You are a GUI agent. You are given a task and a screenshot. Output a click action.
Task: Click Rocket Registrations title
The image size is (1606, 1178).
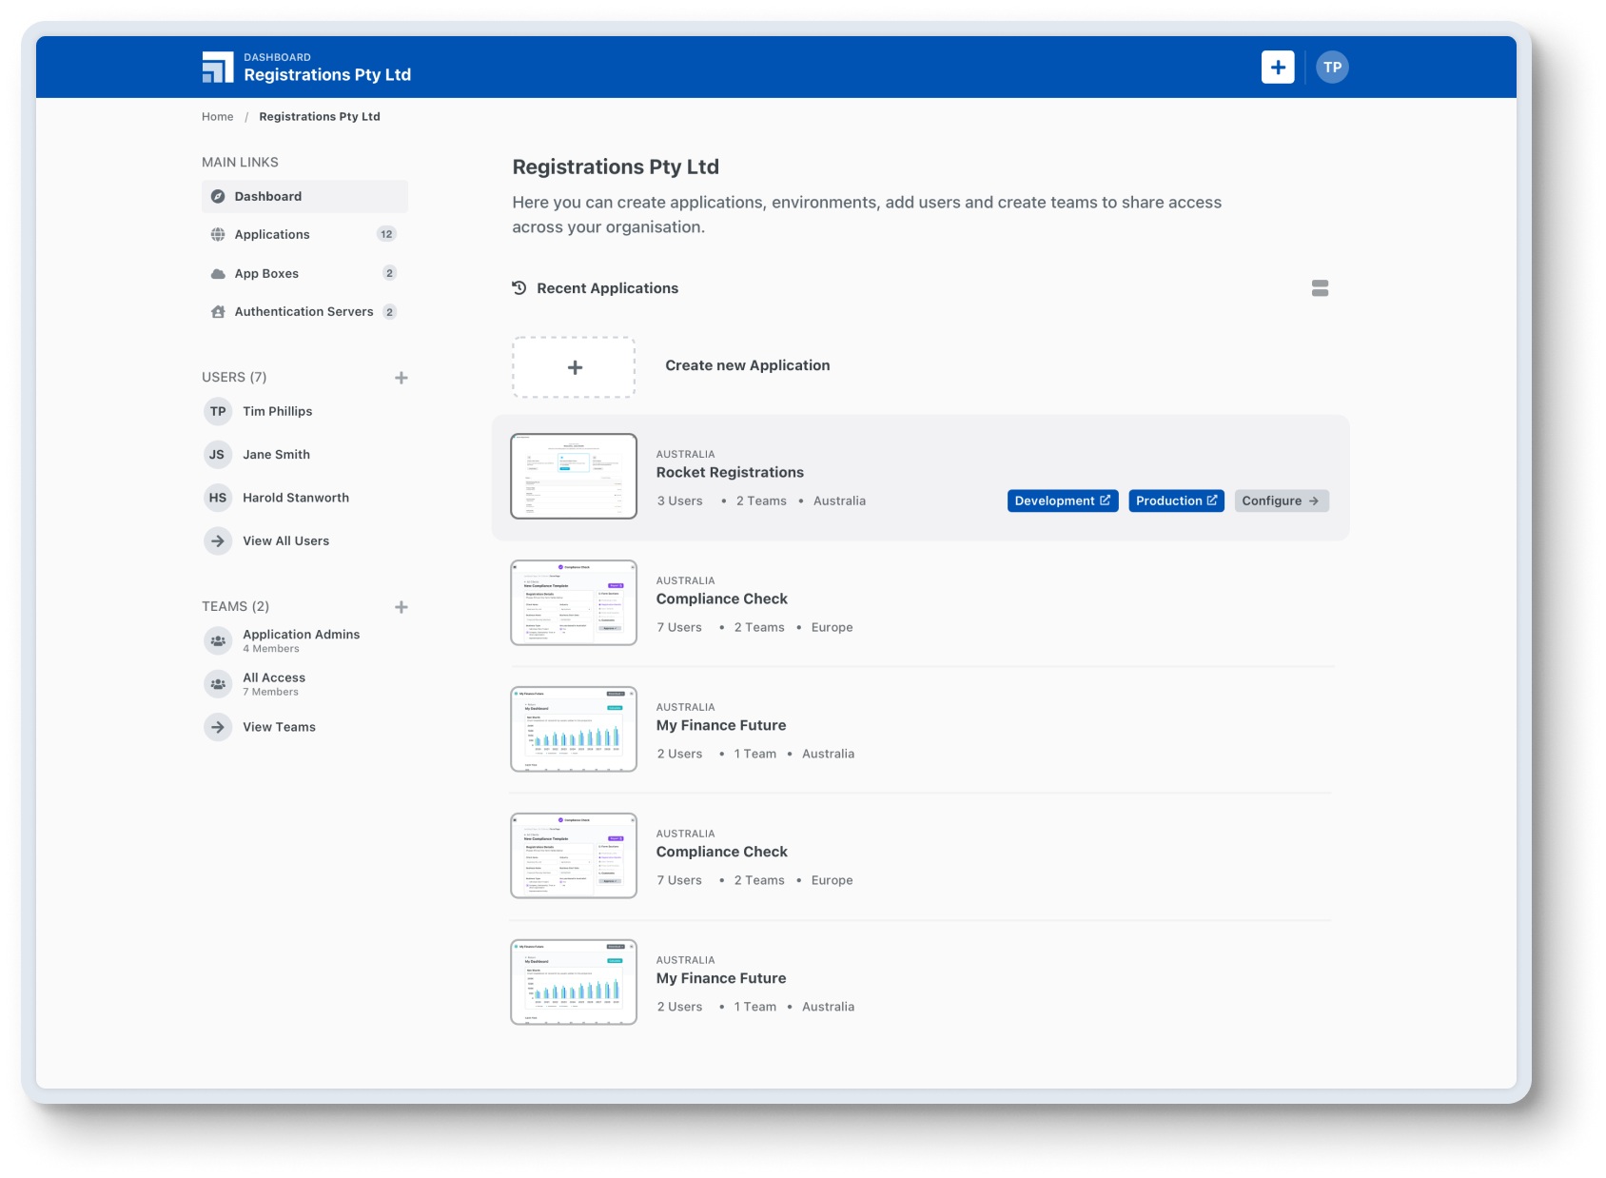click(730, 472)
